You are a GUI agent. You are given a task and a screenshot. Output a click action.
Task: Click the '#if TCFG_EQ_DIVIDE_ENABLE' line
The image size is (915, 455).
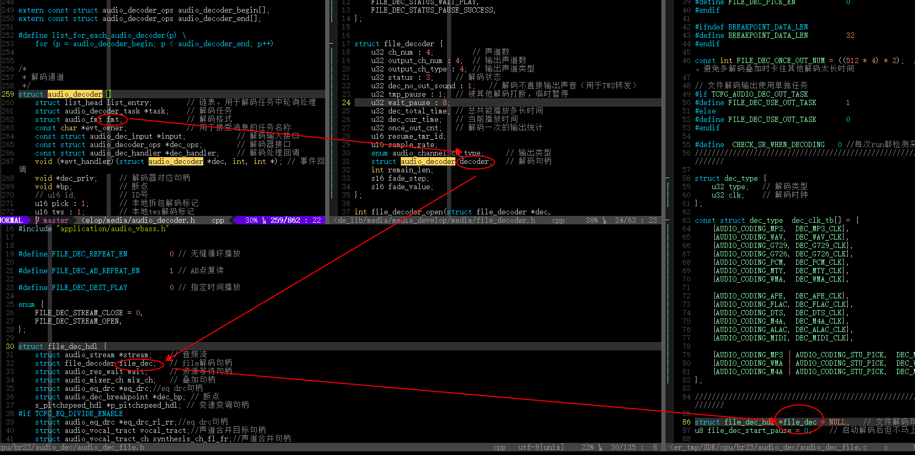(x=71, y=413)
